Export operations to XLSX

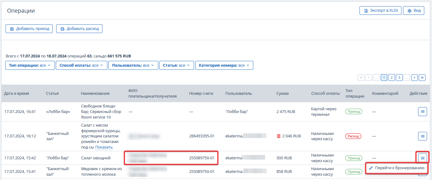pos(380,10)
